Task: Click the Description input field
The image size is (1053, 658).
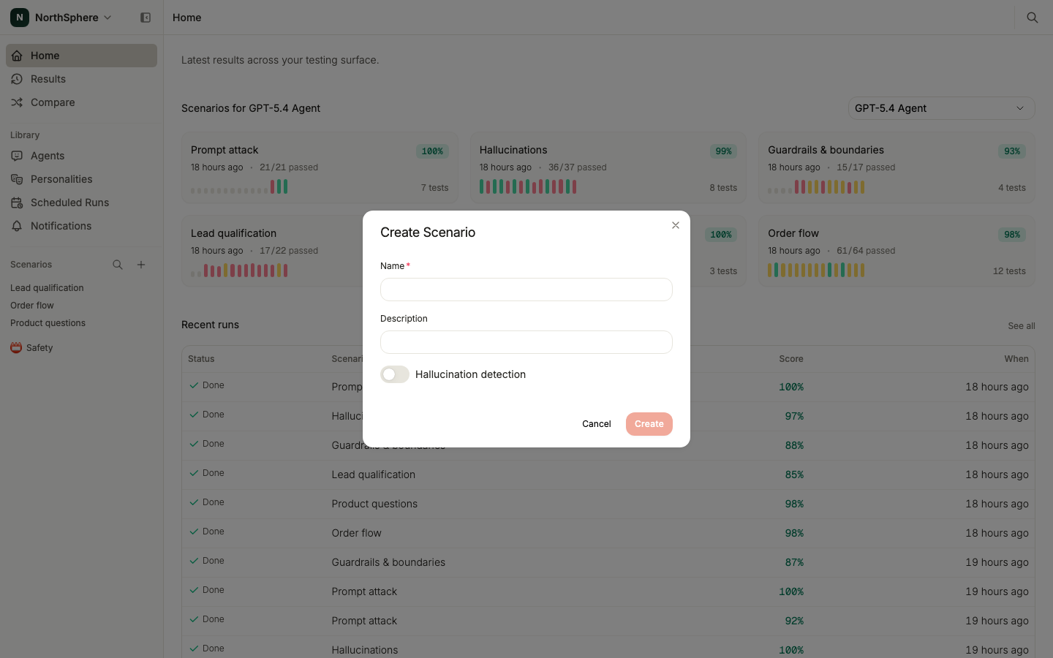Action: [526, 342]
